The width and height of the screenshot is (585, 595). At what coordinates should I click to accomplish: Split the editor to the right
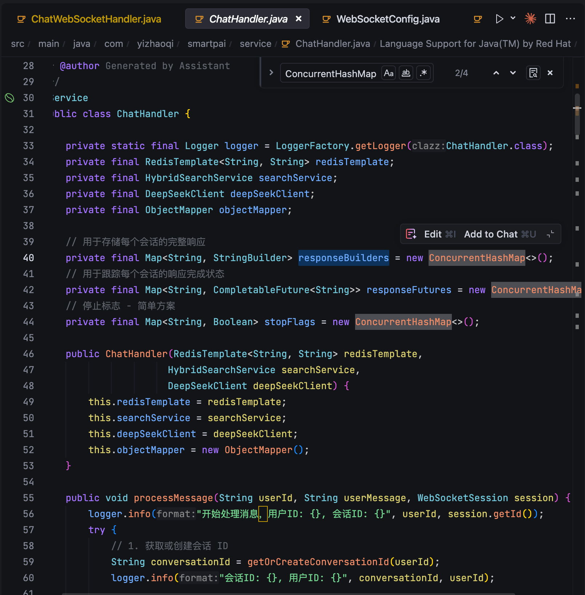click(550, 19)
